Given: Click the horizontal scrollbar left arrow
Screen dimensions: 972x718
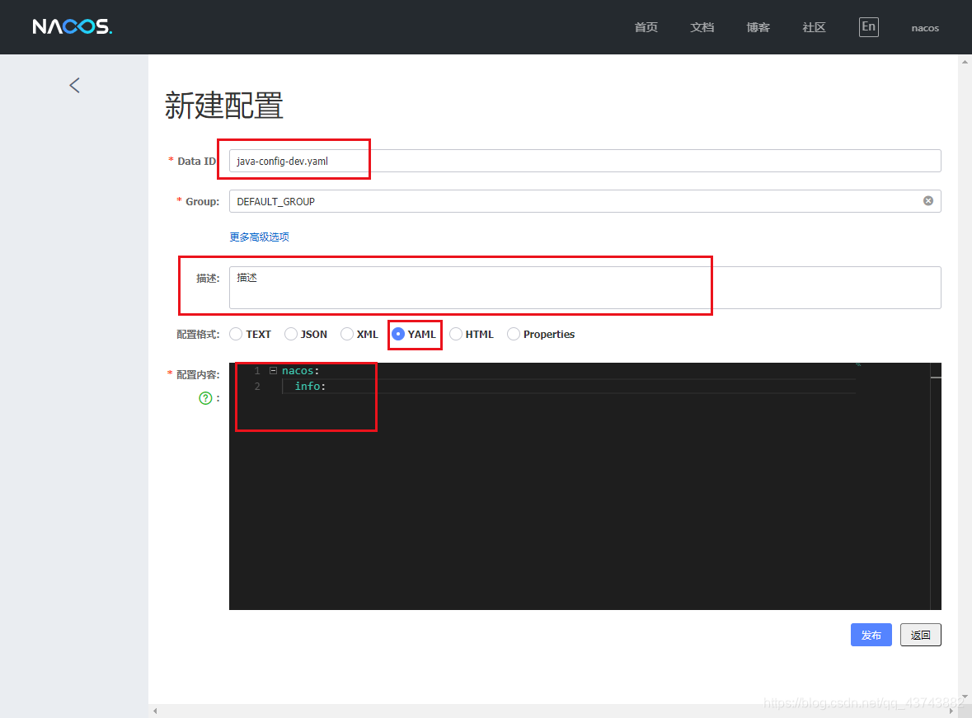Looking at the screenshot, I should coord(155,711).
